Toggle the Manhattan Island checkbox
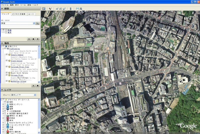This screenshot has width=200, height=134. 7,81
